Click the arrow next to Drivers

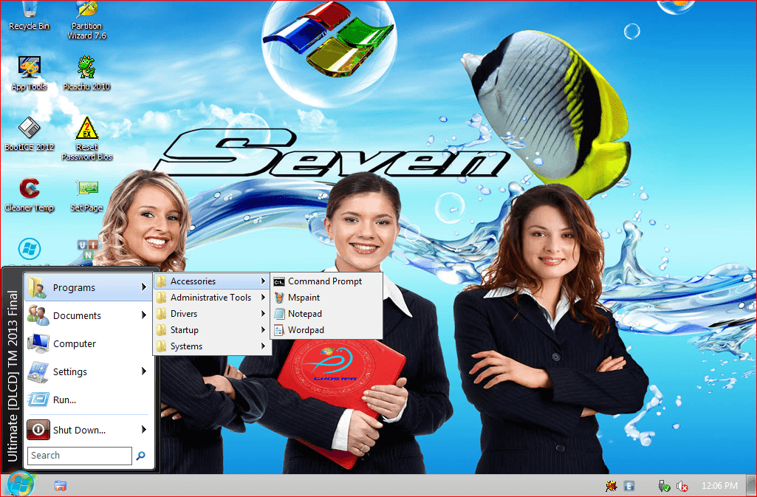pyautogui.click(x=263, y=314)
